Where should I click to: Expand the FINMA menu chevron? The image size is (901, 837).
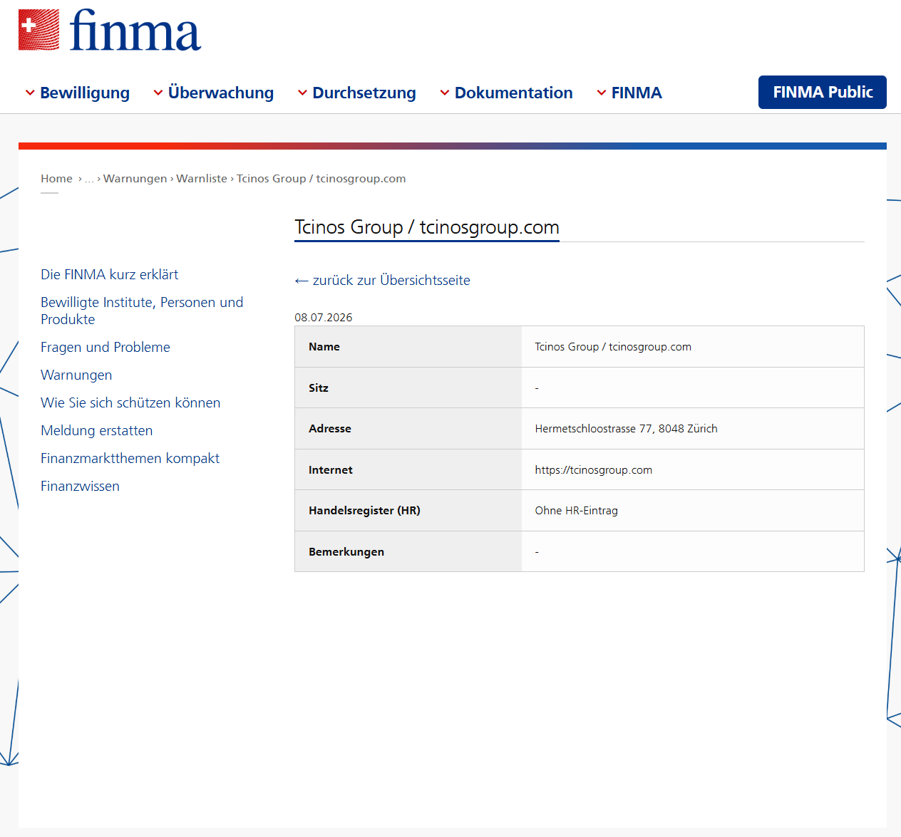point(602,93)
